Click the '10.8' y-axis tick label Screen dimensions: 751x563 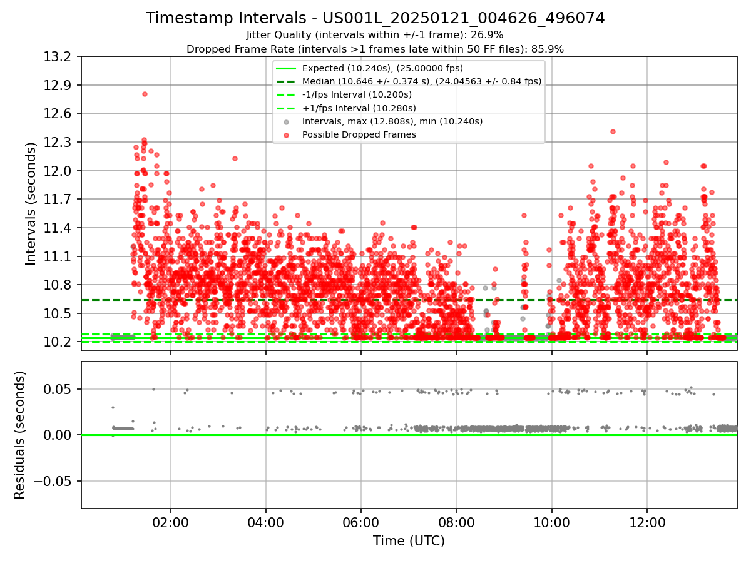[x=58, y=285]
